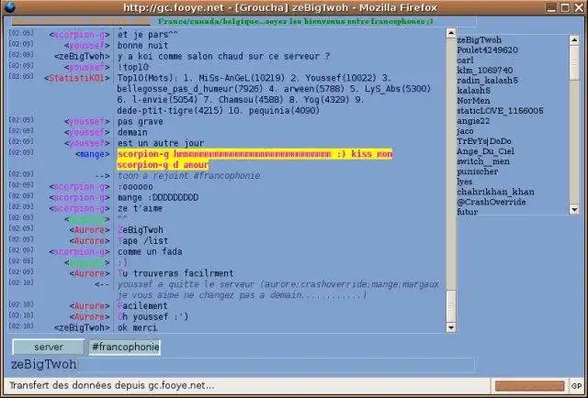The image size is (588, 398).
Task: Click the 'ze t'aime' message
Action: click(140, 208)
